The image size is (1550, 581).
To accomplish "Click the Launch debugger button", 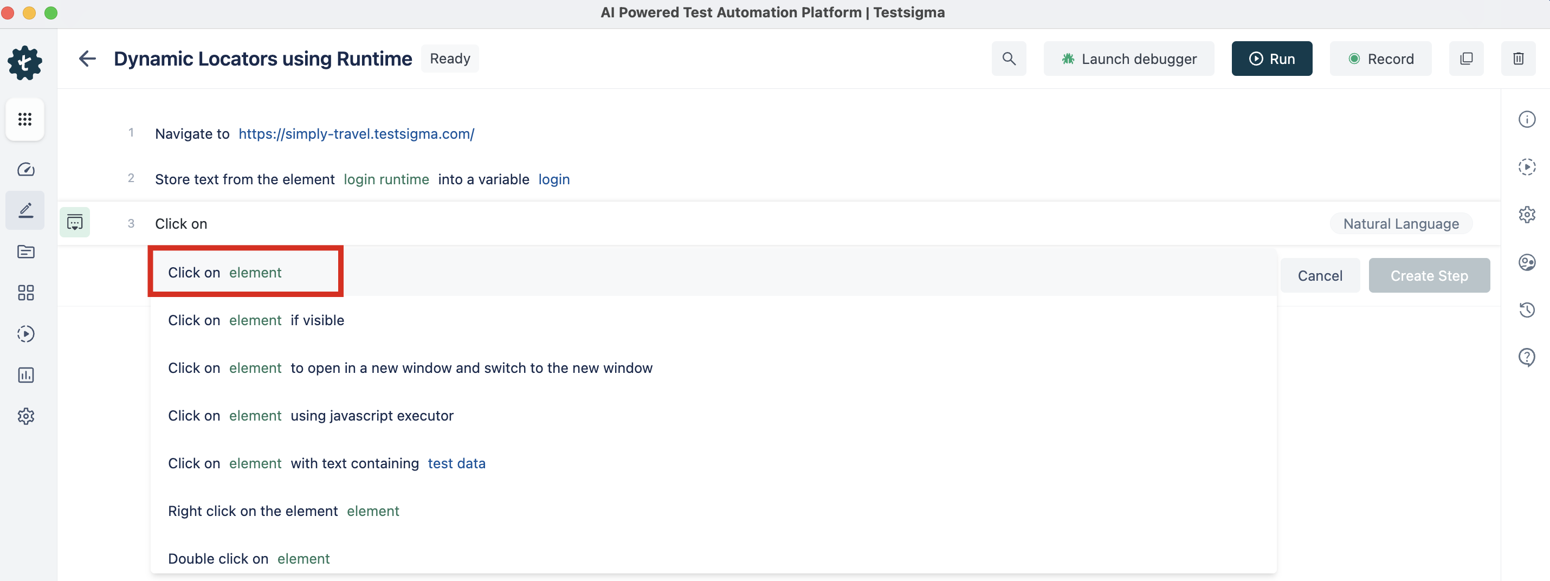I will point(1128,59).
